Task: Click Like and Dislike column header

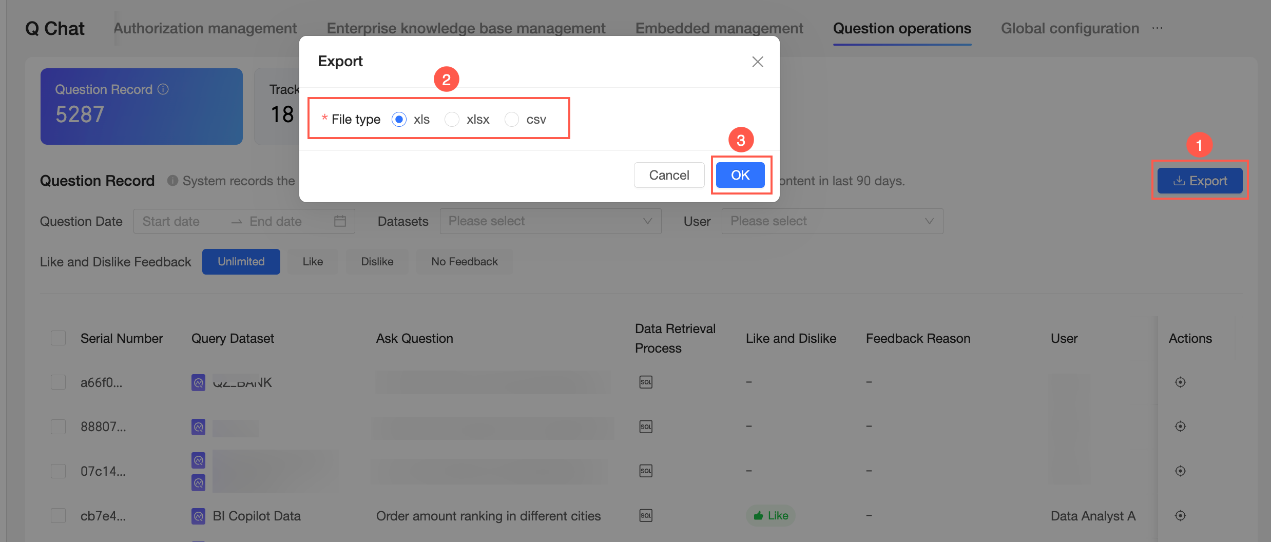Action: [x=791, y=338]
